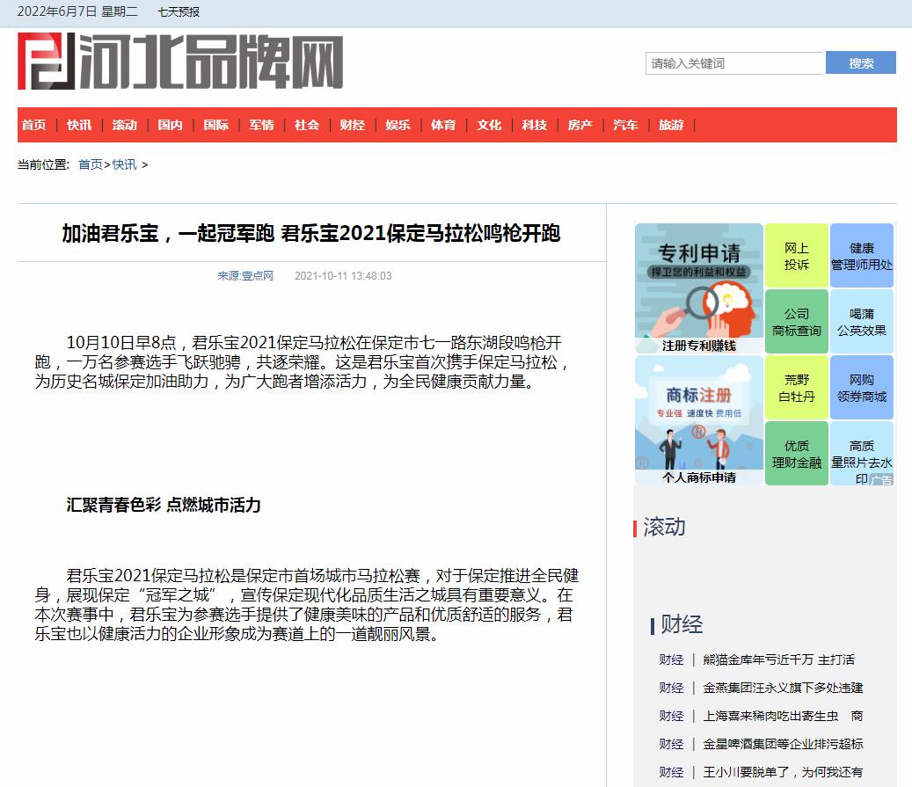The width and height of the screenshot is (912, 787).
Task: Open the 社会 navigation item
Action: 307,125
